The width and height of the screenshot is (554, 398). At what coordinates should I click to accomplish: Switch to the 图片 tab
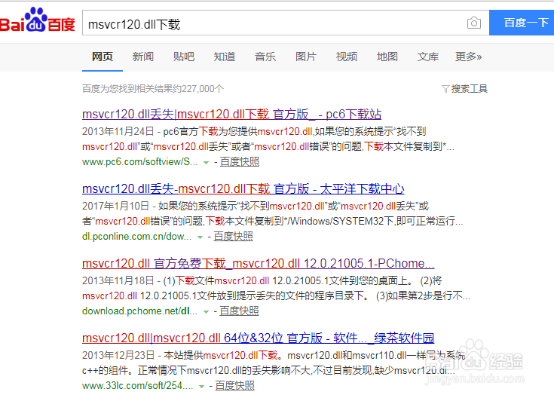click(306, 57)
